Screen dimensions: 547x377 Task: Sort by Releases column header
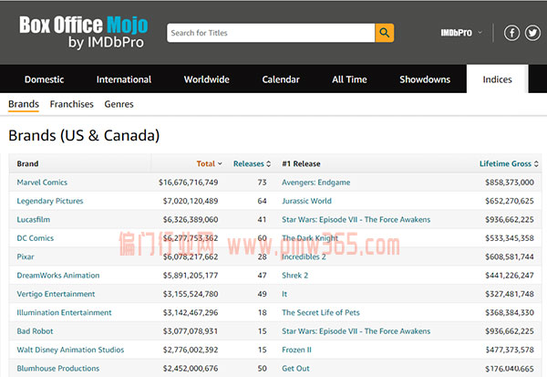point(252,163)
